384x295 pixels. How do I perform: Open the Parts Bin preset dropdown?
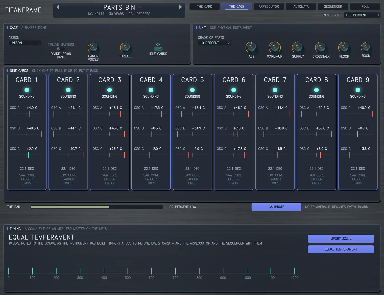[122, 7]
